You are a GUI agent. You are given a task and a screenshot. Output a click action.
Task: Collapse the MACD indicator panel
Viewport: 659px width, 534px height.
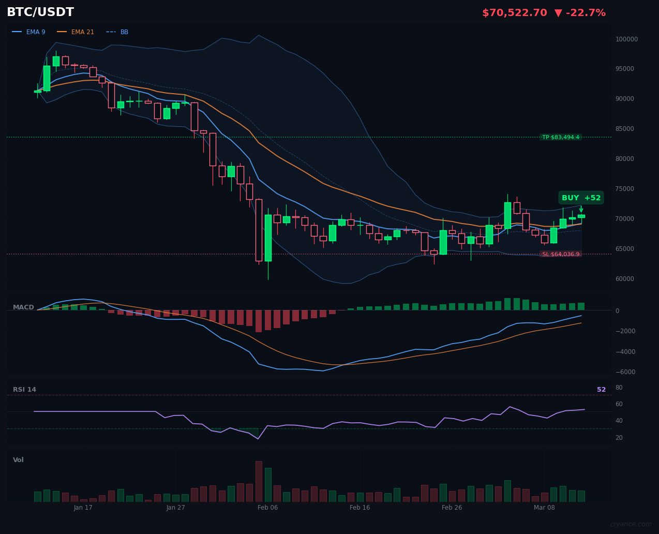click(x=23, y=307)
